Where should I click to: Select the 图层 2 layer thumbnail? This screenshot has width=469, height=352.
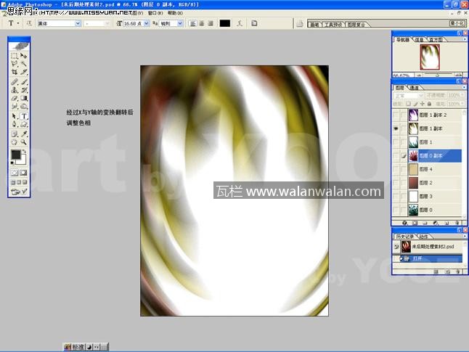pyautogui.click(x=413, y=183)
